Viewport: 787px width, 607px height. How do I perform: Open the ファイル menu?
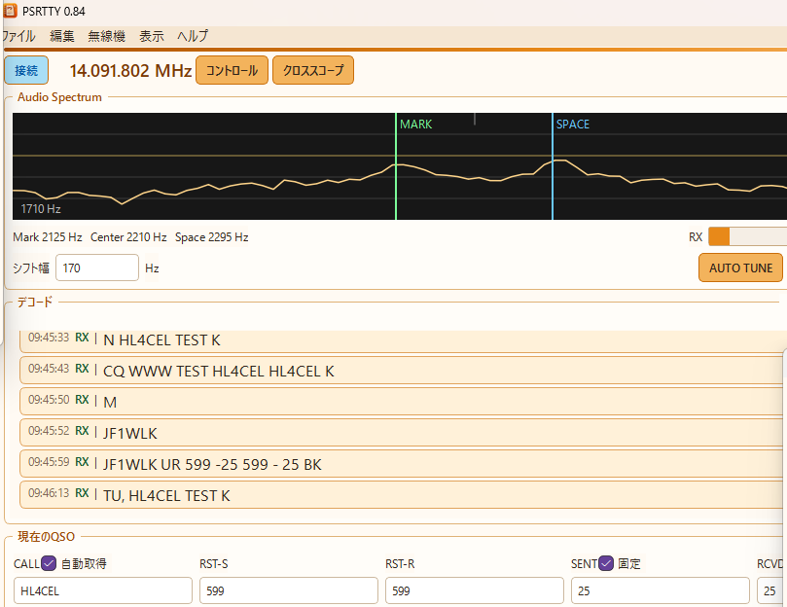click(x=18, y=36)
